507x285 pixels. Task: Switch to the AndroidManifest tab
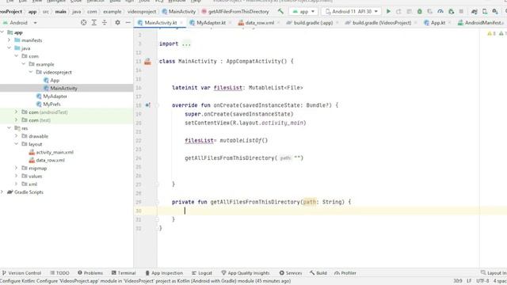(x=481, y=23)
